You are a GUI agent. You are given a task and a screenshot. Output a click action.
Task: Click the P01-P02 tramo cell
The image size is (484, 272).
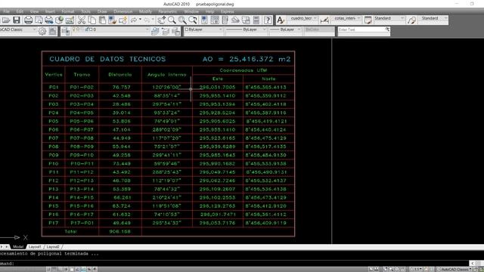click(82, 88)
